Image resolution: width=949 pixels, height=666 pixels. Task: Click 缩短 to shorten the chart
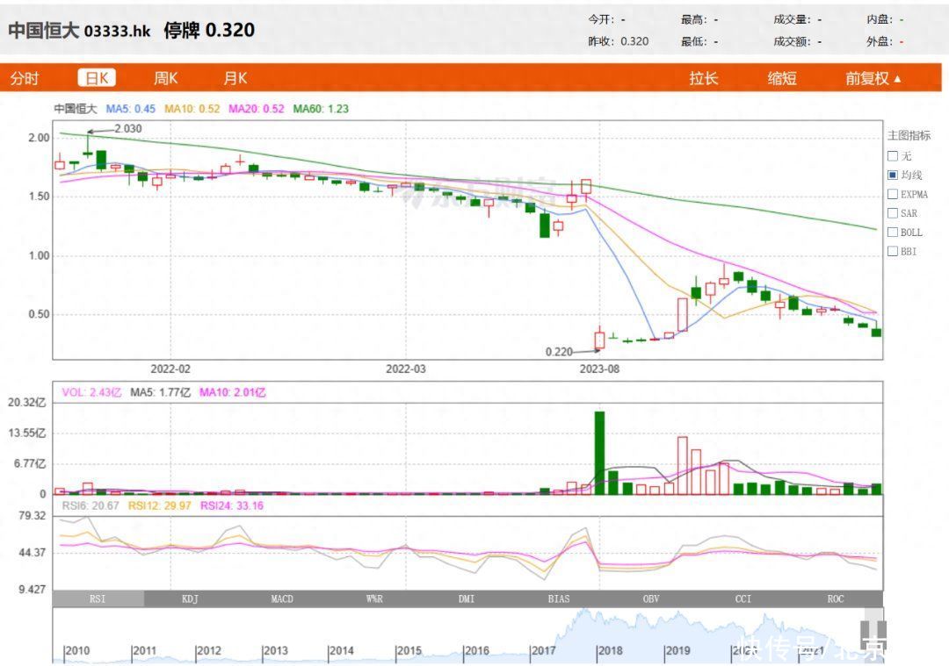click(x=782, y=79)
